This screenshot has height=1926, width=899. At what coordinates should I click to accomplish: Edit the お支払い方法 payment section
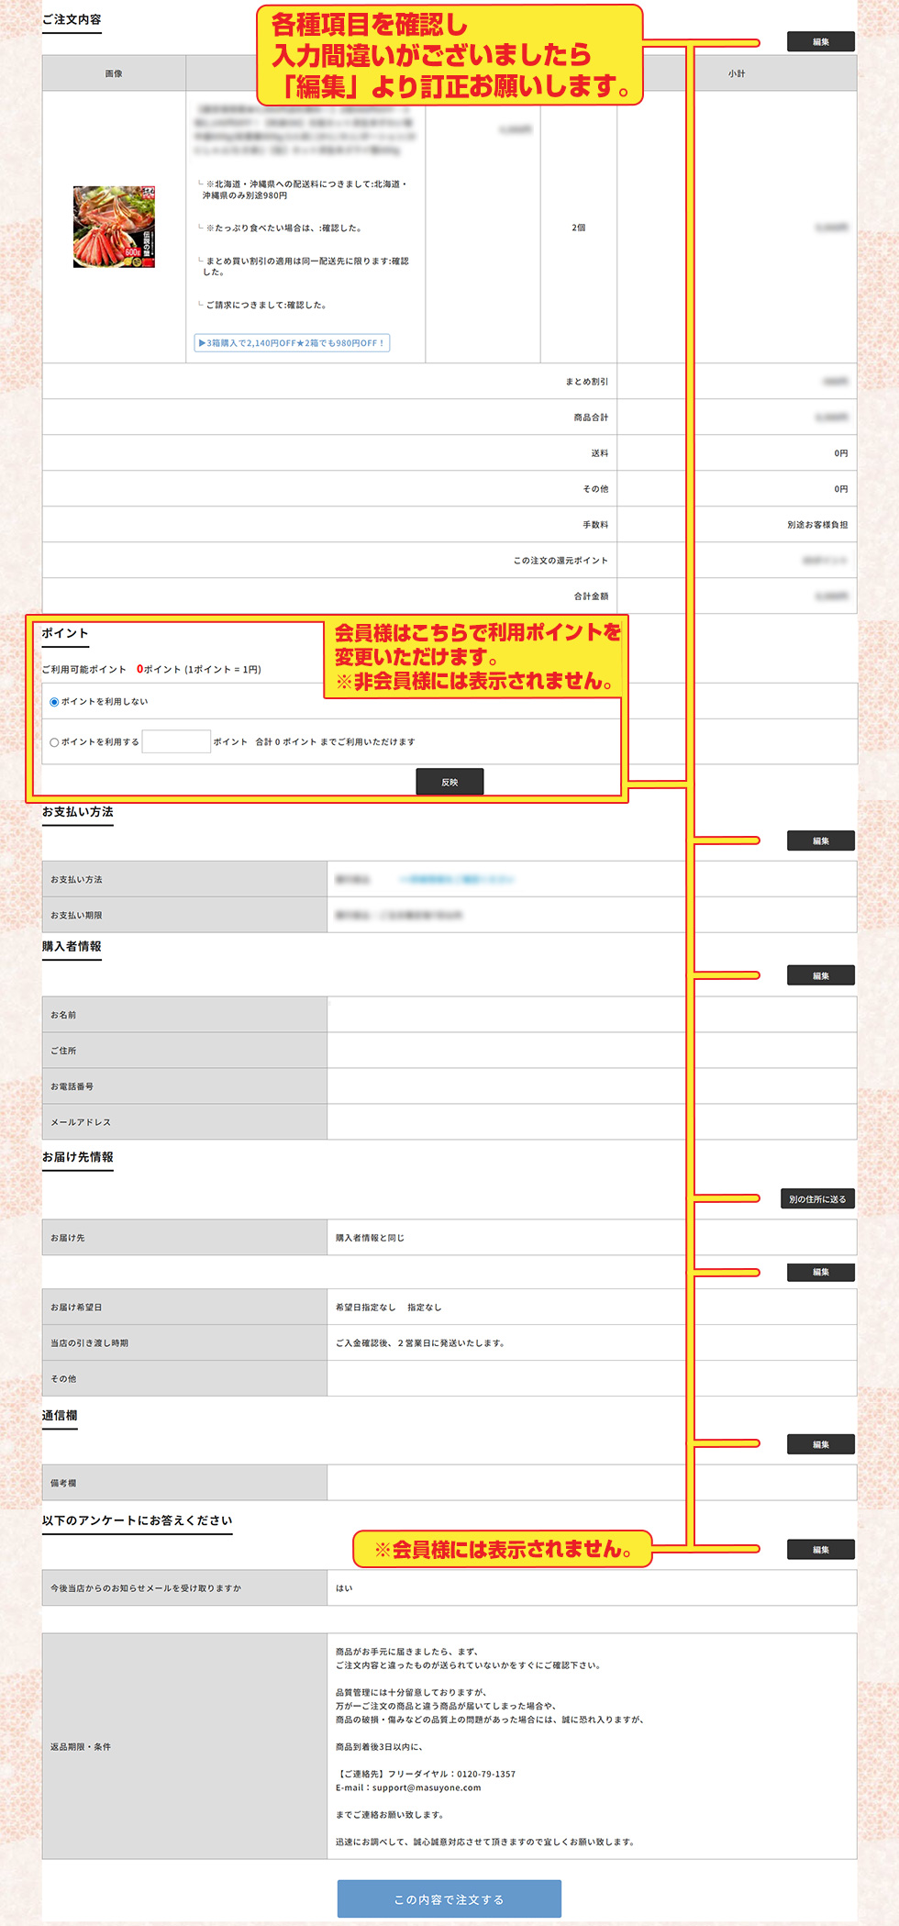pos(820,841)
